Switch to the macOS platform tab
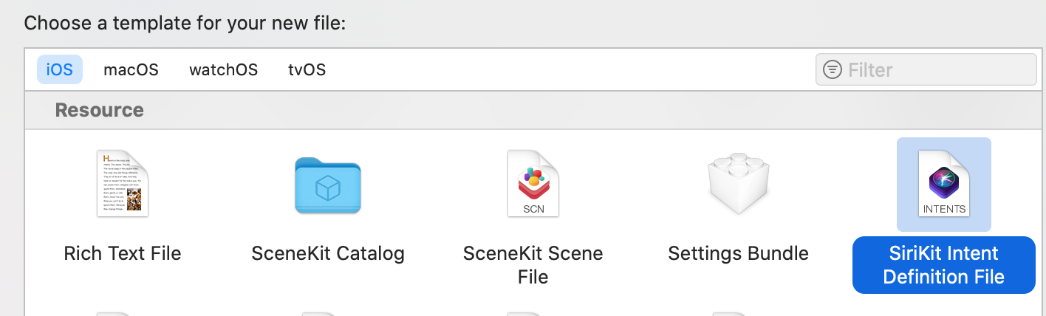The height and width of the screenshot is (316, 1046). pos(131,69)
